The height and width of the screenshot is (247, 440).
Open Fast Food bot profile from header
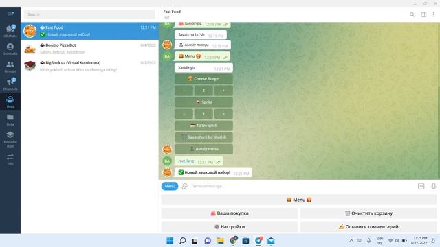coord(172,14)
